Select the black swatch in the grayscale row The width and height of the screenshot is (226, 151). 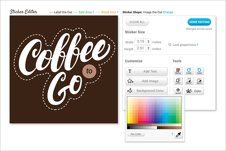tap(129, 128)
